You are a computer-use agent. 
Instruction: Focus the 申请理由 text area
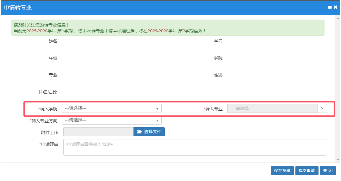tap(194, 147)
